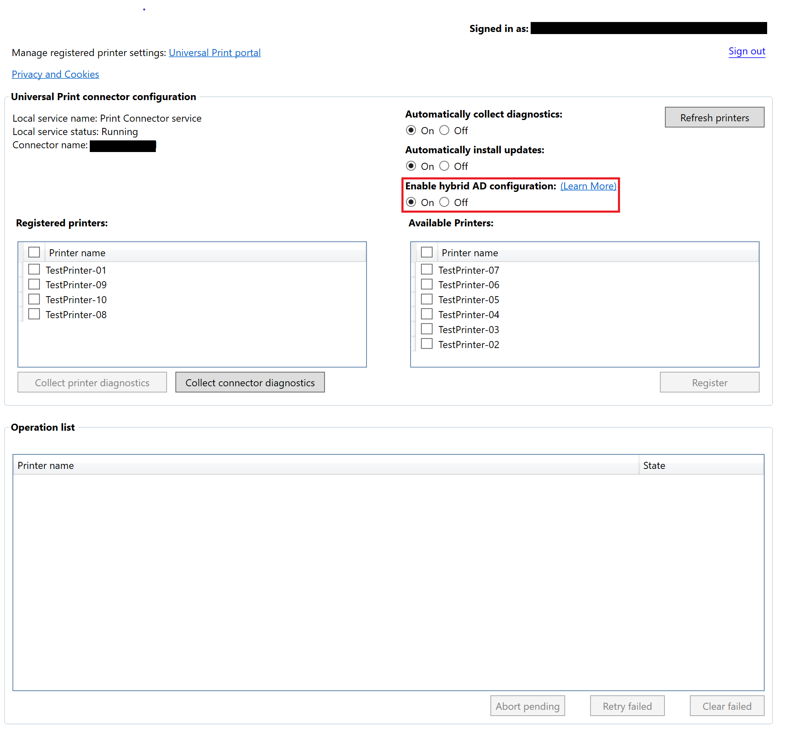Viewport: 785px width, 731px height.
Task: Check TestPrinter-04 checkbox
Action: (427, 314)
